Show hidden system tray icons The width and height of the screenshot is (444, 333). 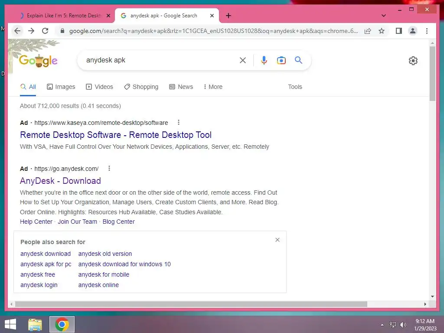click(382, 325)
